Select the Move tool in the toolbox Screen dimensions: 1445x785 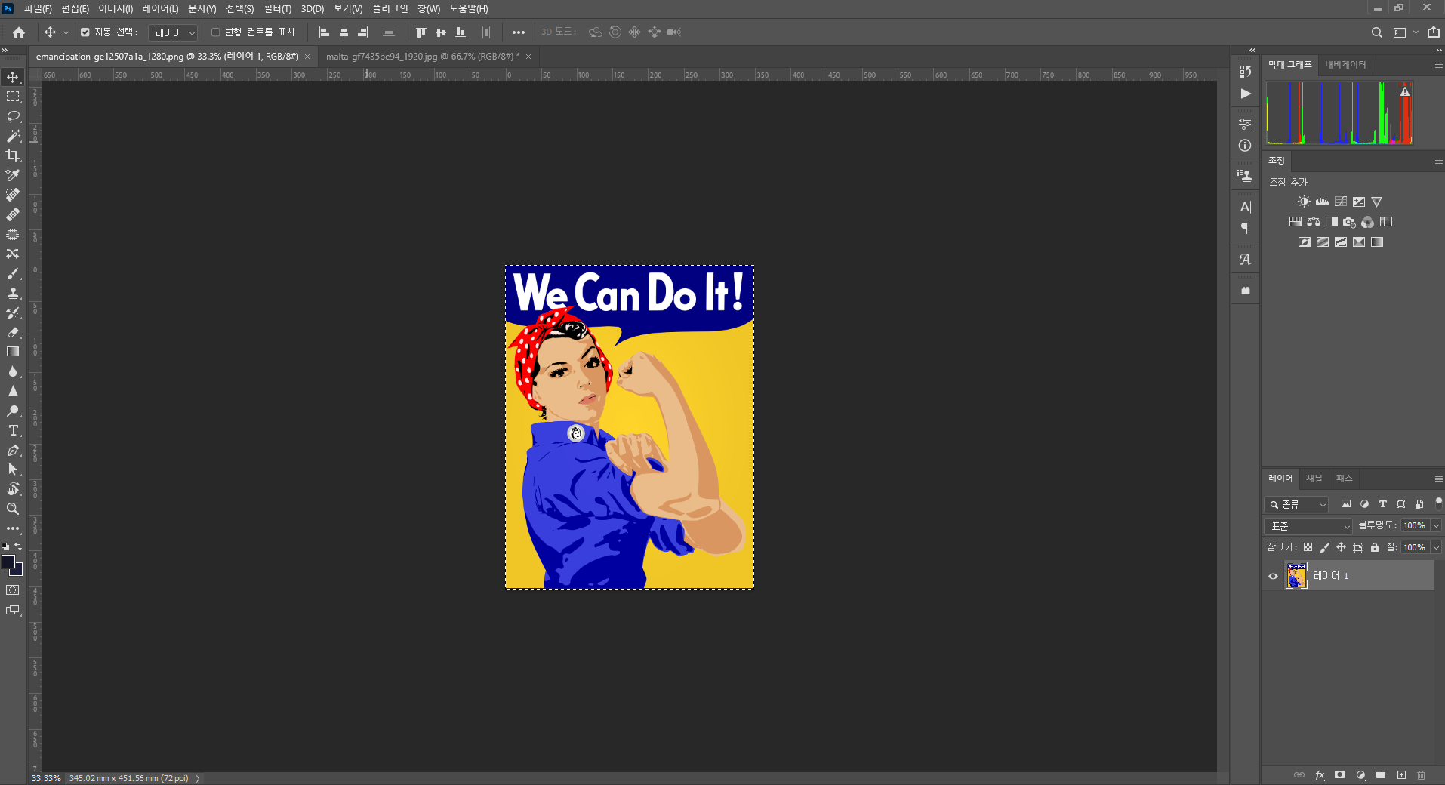[13, 77]
